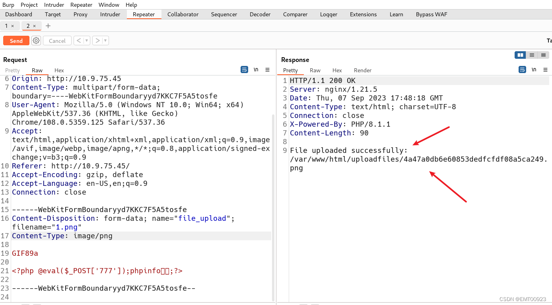This screenshot has width=552, height=305.
Task: Open the Help menu
Action: [131, 5]
